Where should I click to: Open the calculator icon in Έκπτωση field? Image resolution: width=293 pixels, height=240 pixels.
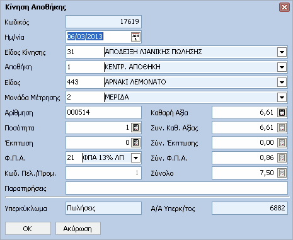tap(135, 143)
